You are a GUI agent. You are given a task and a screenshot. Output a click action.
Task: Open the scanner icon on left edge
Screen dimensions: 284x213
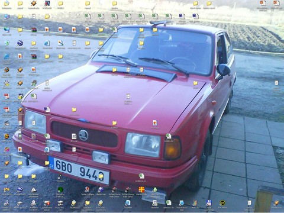[x=7, y=123]
